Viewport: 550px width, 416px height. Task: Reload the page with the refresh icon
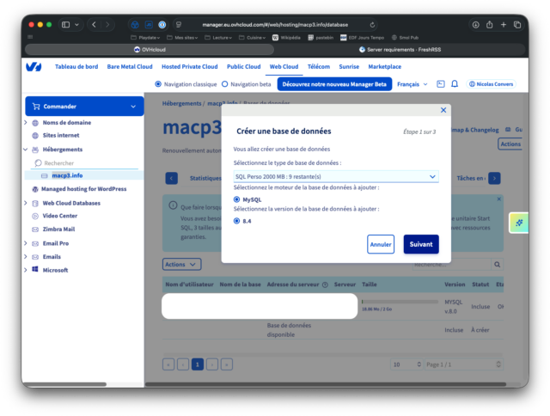coord(372,25)
